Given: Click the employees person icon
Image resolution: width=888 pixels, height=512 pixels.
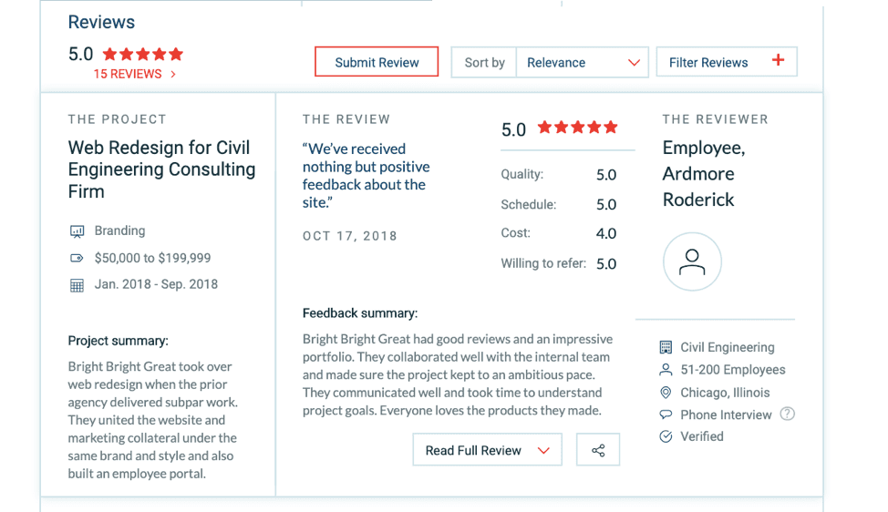Looking at the screenshot, I should pyautogui.click(x=666, y=370).
